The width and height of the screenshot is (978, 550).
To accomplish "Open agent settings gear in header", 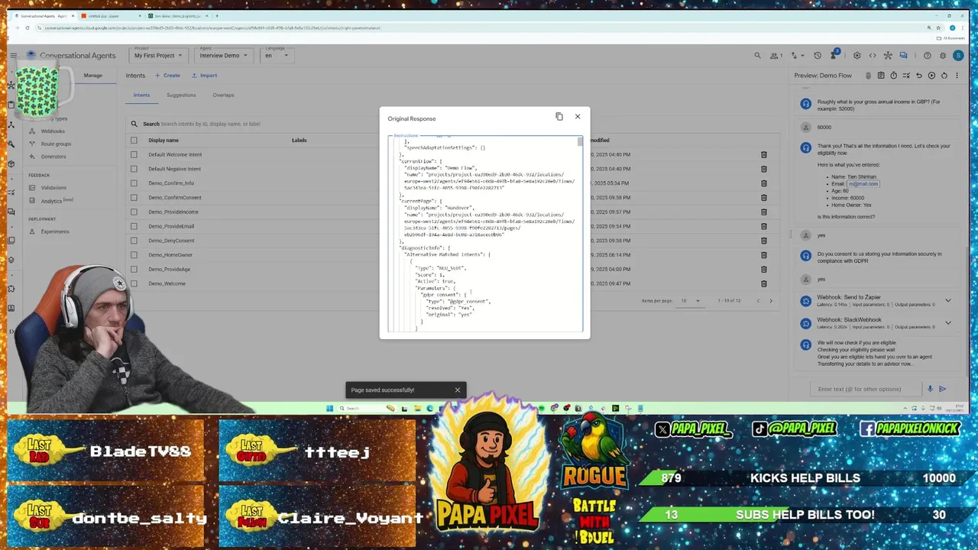I will pos(857,55).
